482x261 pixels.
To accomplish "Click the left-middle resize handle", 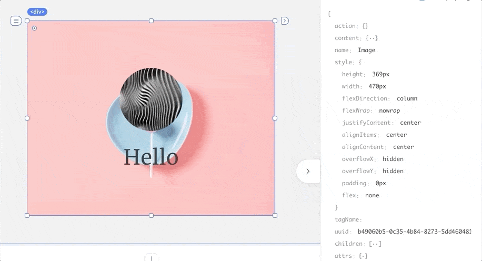I will [27, 118].
